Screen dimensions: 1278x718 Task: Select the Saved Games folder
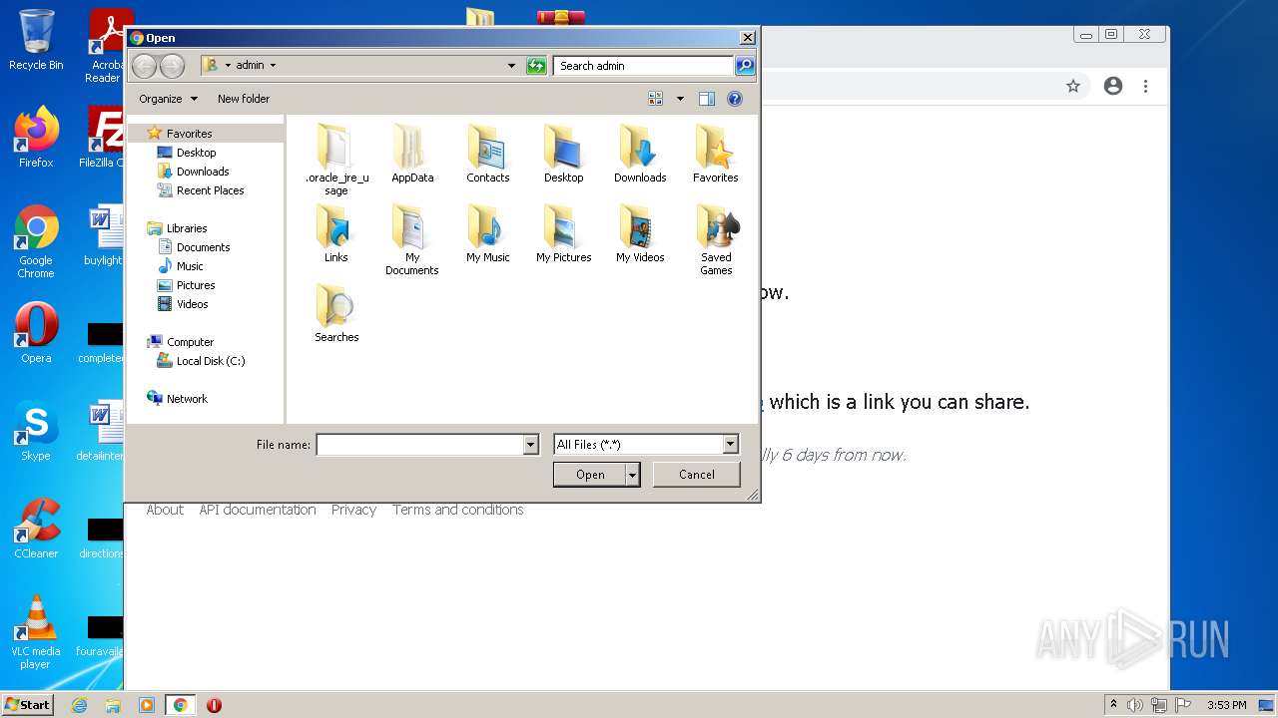pyautogui.click(x=716, y=239)
